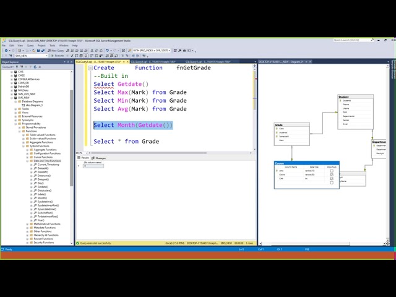This screenshot has width=396, height=297.
Task: Open the File menu
Action: point(4,46)
